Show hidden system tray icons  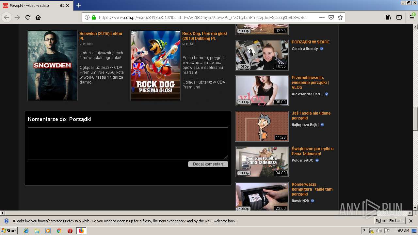(364, 230)
